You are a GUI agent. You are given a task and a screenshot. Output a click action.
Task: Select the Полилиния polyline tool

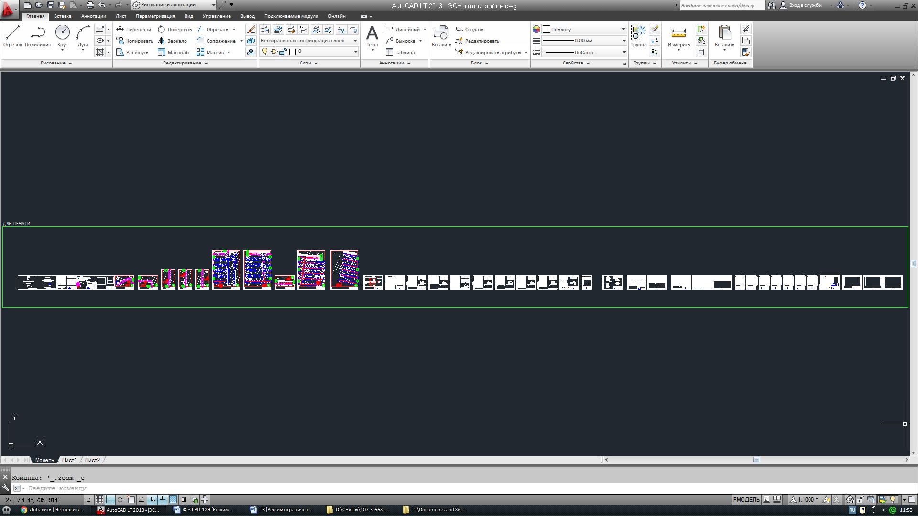(38, 36)
